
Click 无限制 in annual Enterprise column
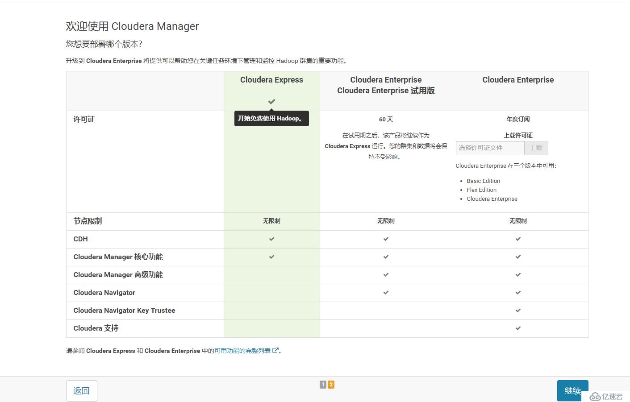click(518, 221)
